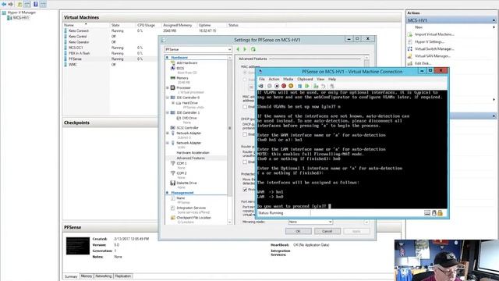Open Help menu in VM Connection
The width and height of the screenshot is (499, 281).
[x=332, y=79]
